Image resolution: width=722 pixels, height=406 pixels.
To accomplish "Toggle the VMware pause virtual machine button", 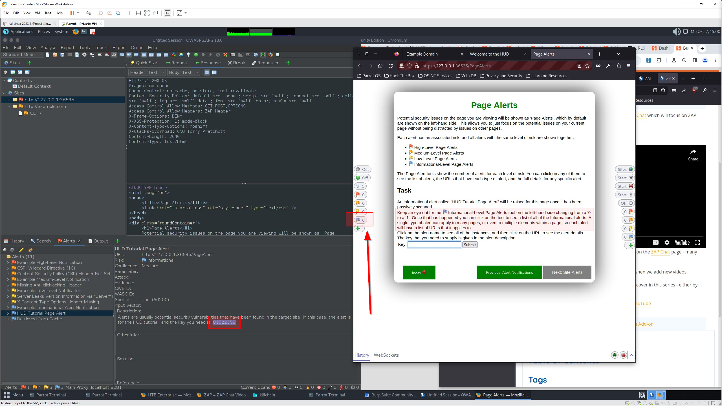I will (x=72, y=13).
